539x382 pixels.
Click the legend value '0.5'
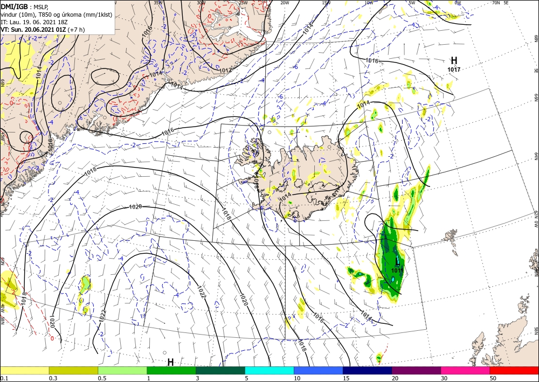tap(102, 379)
